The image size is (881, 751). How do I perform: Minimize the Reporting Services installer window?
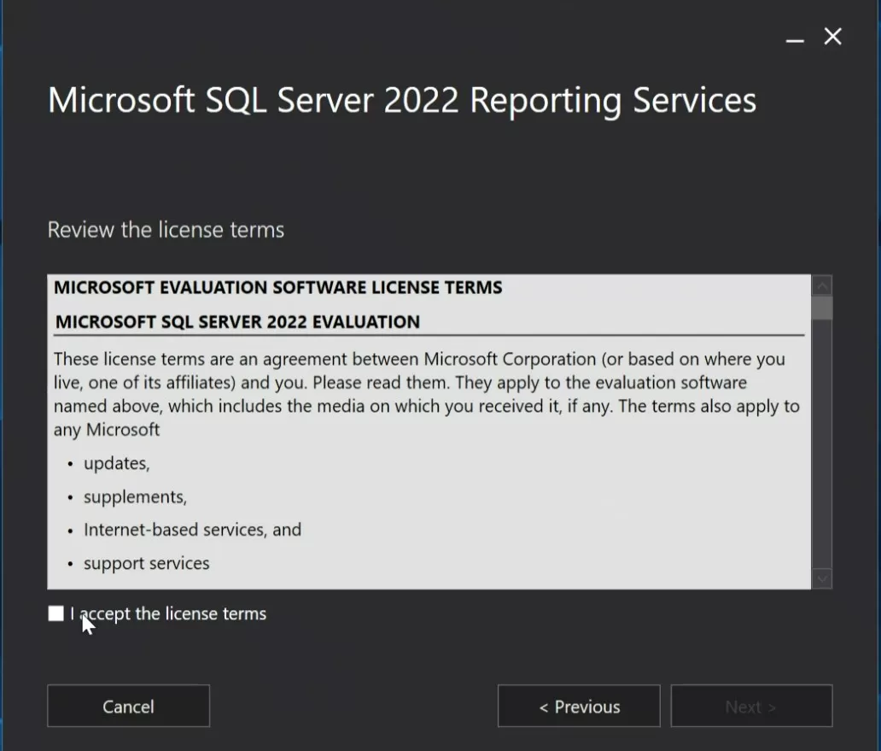click(x=794, y=38)
